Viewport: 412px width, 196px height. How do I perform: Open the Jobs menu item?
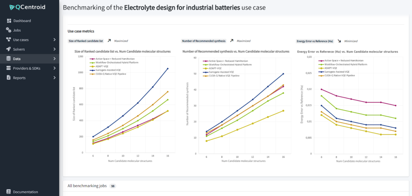[x=17, y=30]
